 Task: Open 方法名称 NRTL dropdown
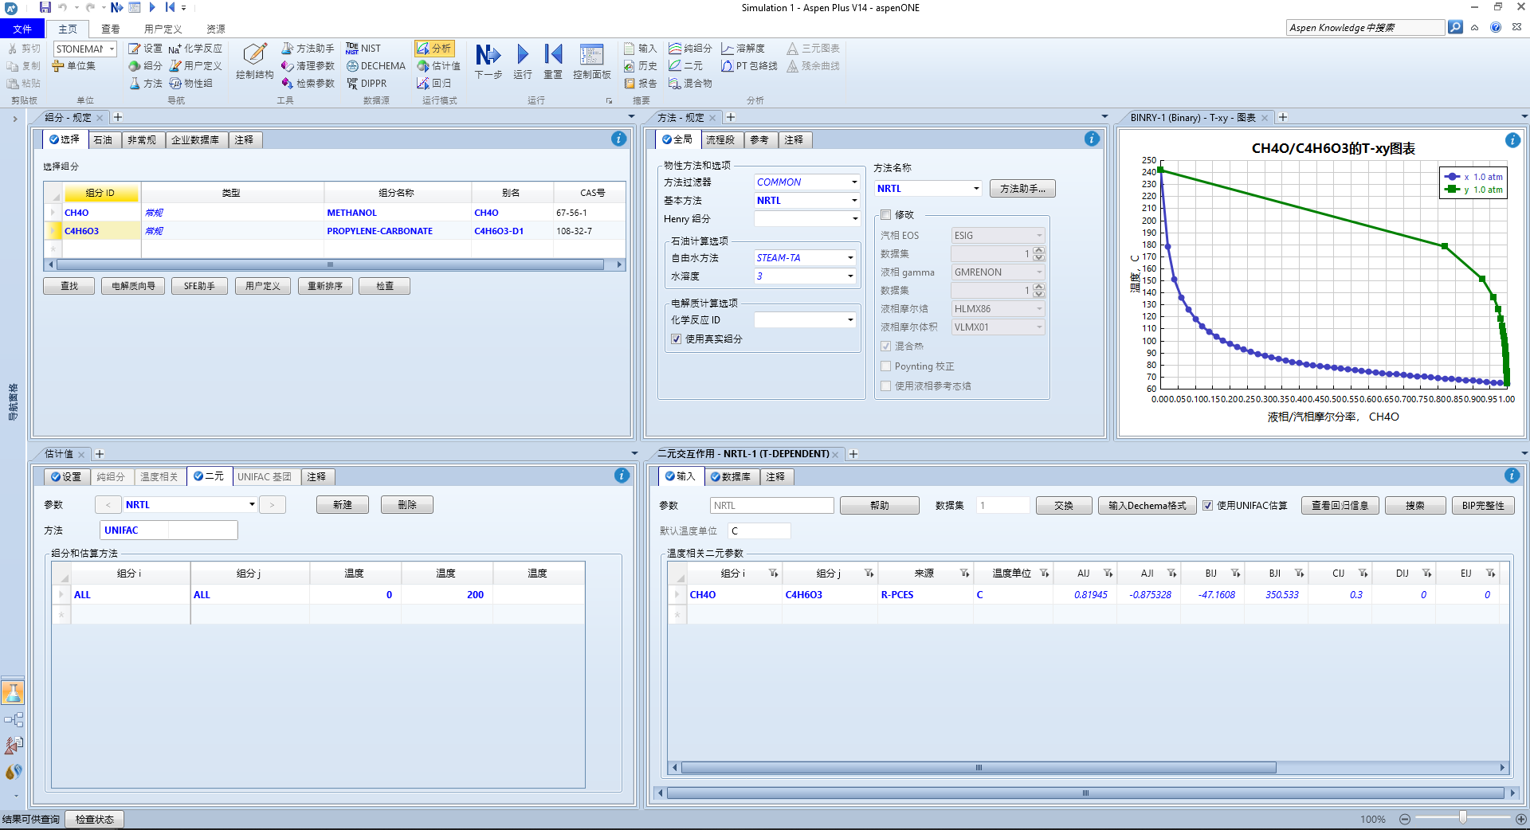(976, 189)
